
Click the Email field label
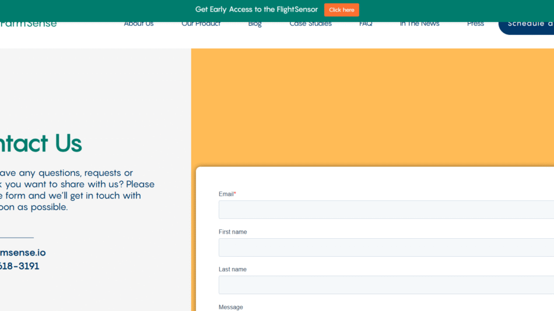tap(227, 194)
